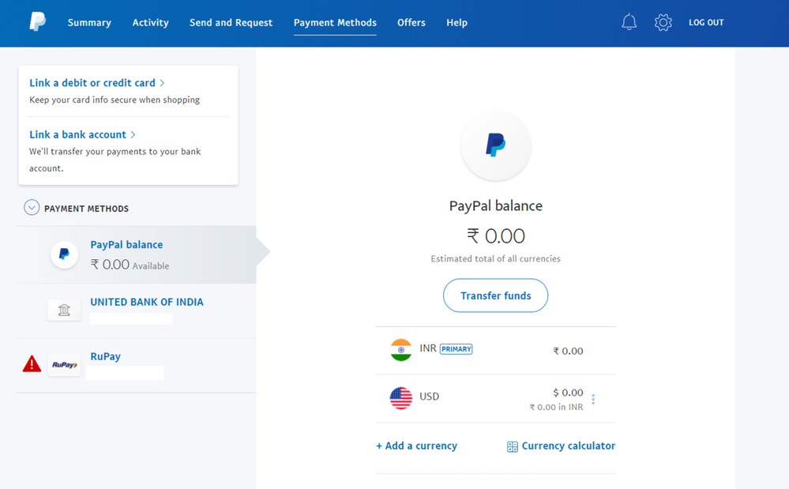Image resolution: width=789 pixels, height=489 pixels.
Task: Open the notifications bell
Action: tap(629, 22)
